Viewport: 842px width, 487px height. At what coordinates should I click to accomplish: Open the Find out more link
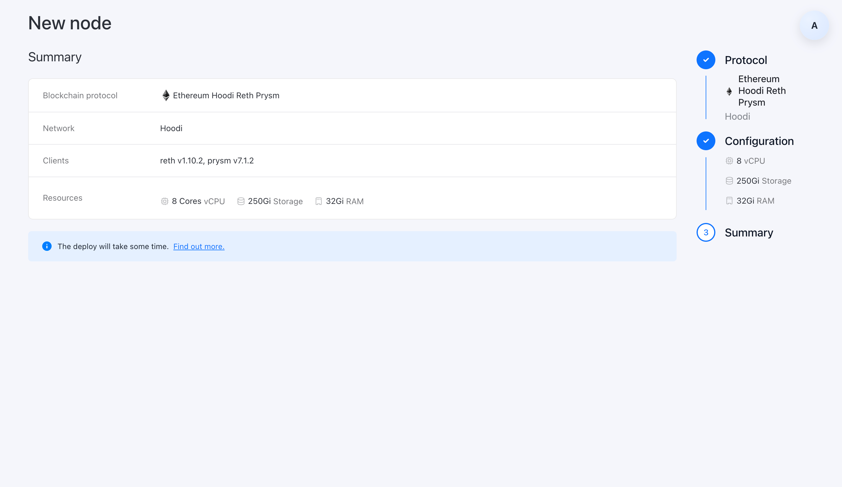point(199,246)
